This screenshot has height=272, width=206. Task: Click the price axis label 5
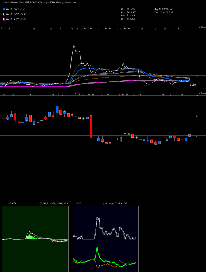(x=197, y=136)
